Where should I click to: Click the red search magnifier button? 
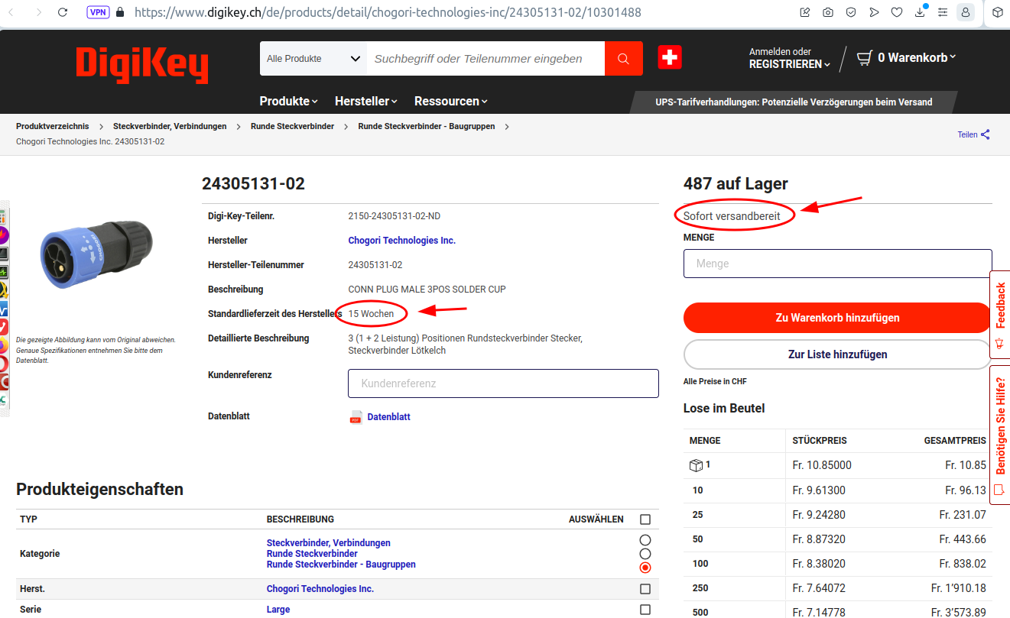[x=624, y=59]
